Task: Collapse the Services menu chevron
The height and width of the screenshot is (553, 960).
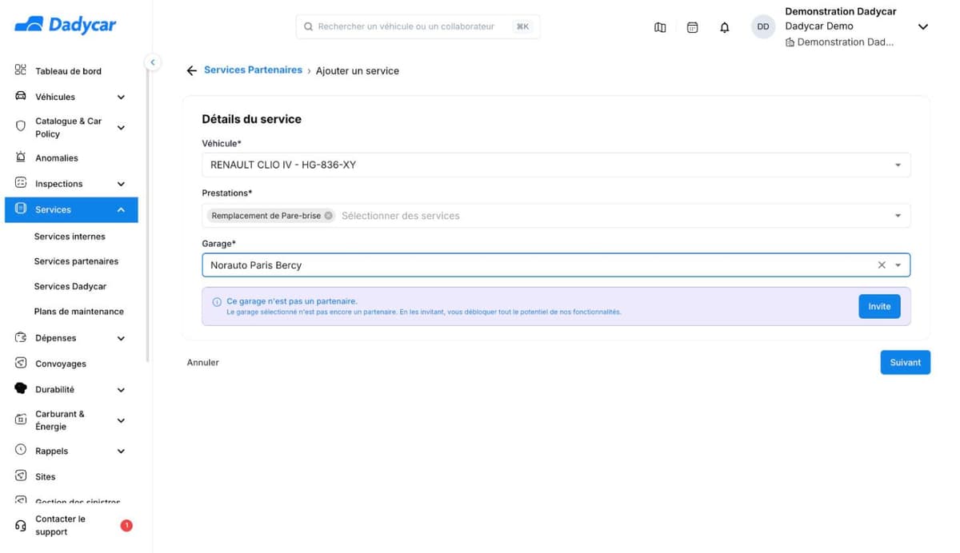Action: [x=121, y=210]
